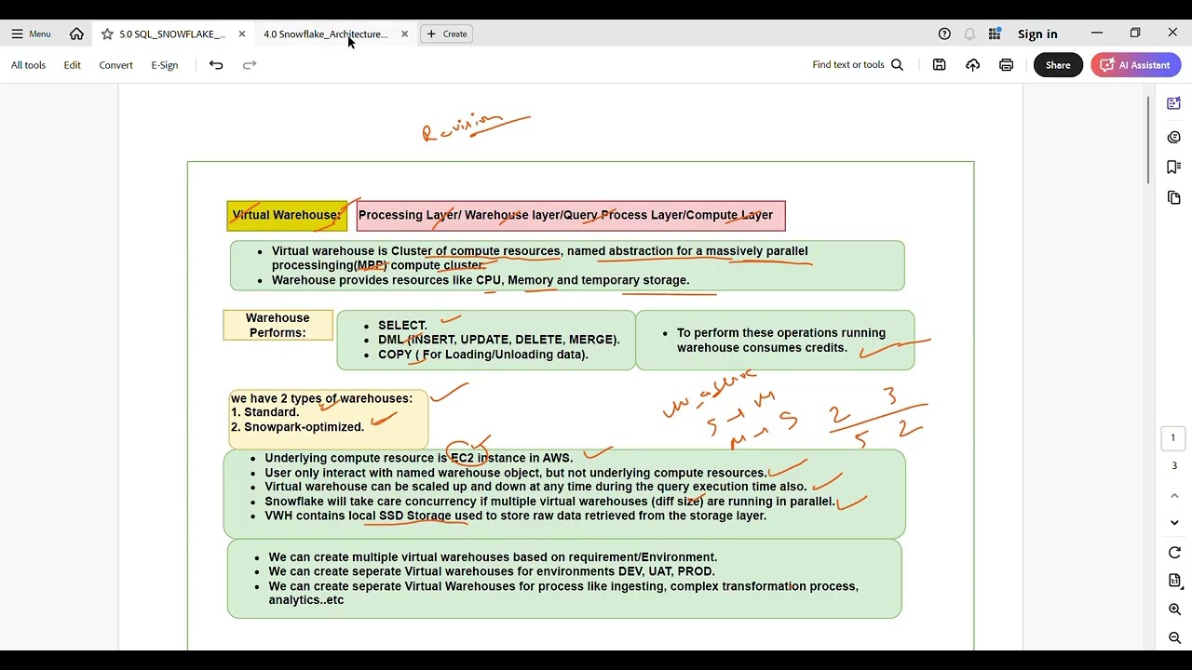Open the page display settings icon
This screenshot has width=1192, height=670.
pos(1174,581)
